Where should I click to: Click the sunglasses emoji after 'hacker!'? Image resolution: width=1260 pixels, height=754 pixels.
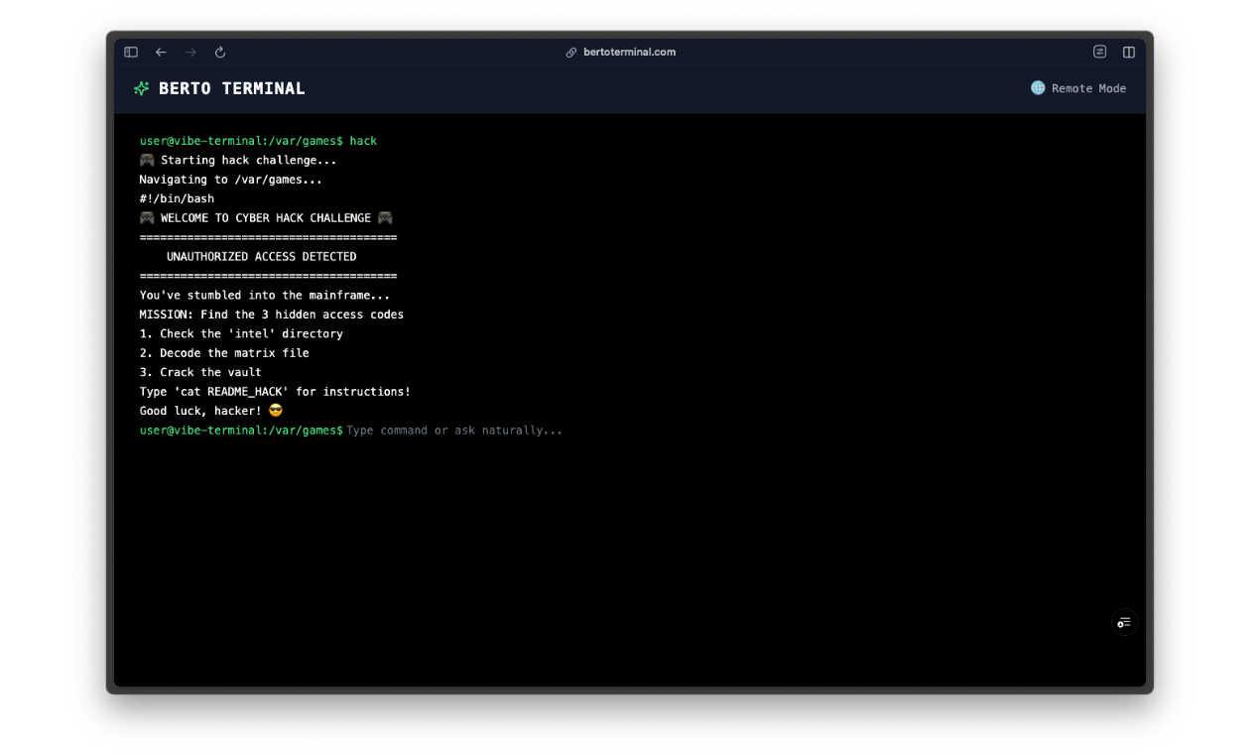click(276, 410)
